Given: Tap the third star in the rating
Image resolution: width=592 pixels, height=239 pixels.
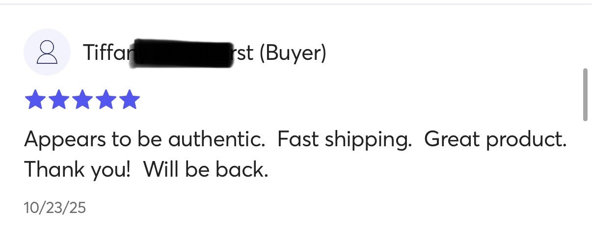Looking at the screenshot, I should [82, 99].
